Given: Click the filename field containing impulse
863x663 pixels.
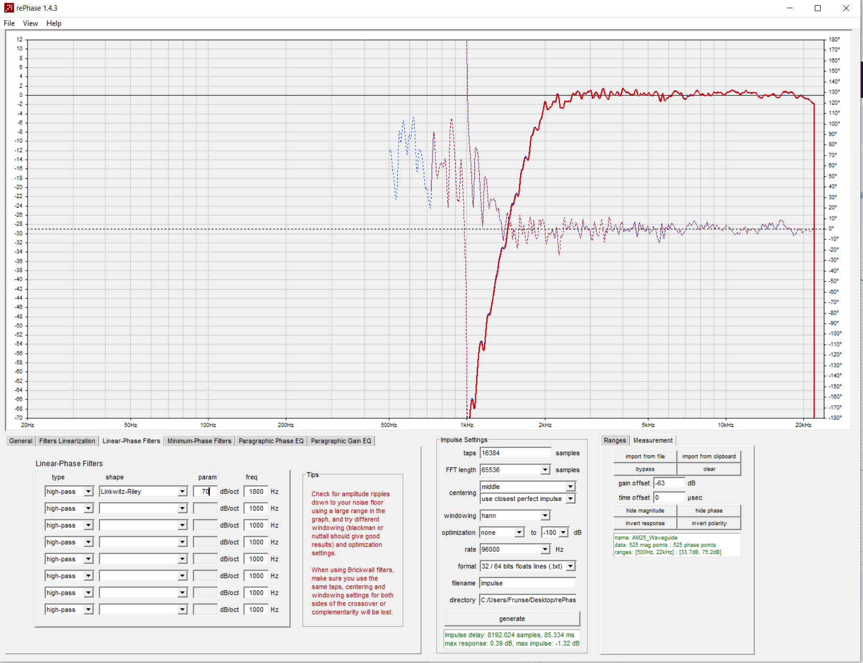Looking at the screenshot, I should pyautogui.click(x=528, y=583).
